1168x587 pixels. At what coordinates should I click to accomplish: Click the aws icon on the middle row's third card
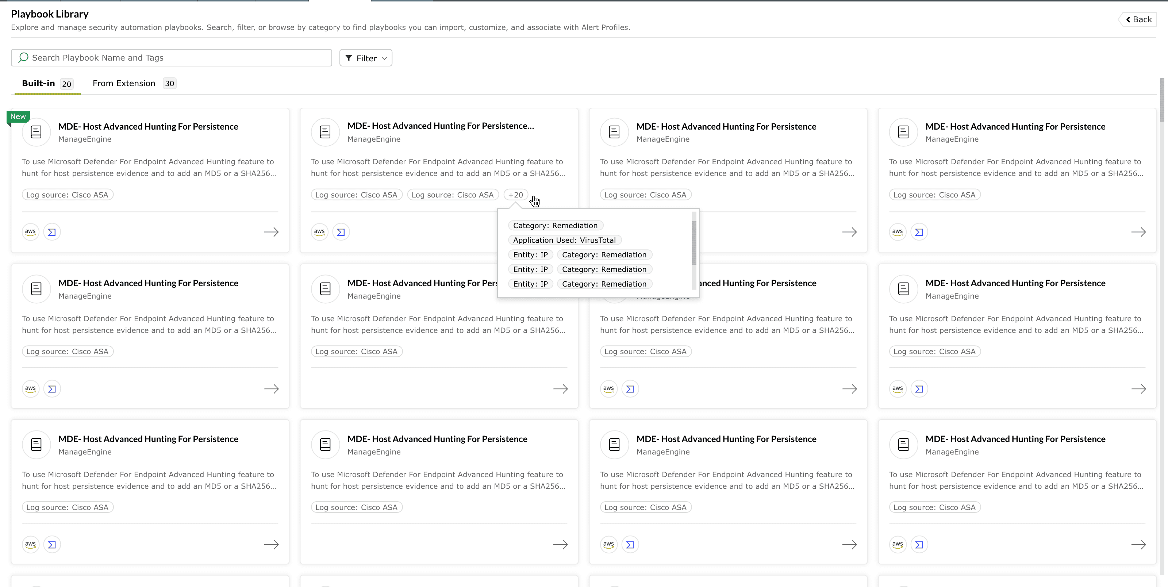point(608,389)
